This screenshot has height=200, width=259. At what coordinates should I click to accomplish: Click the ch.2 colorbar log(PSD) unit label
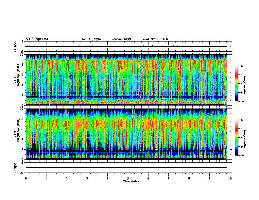click(x=245, y=139)
